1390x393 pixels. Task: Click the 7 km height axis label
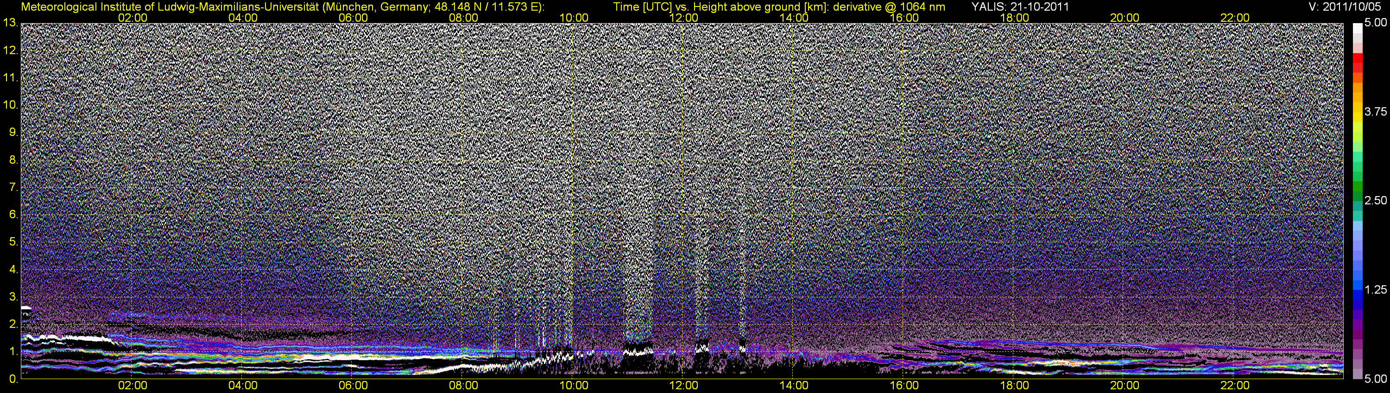[14, 187]
